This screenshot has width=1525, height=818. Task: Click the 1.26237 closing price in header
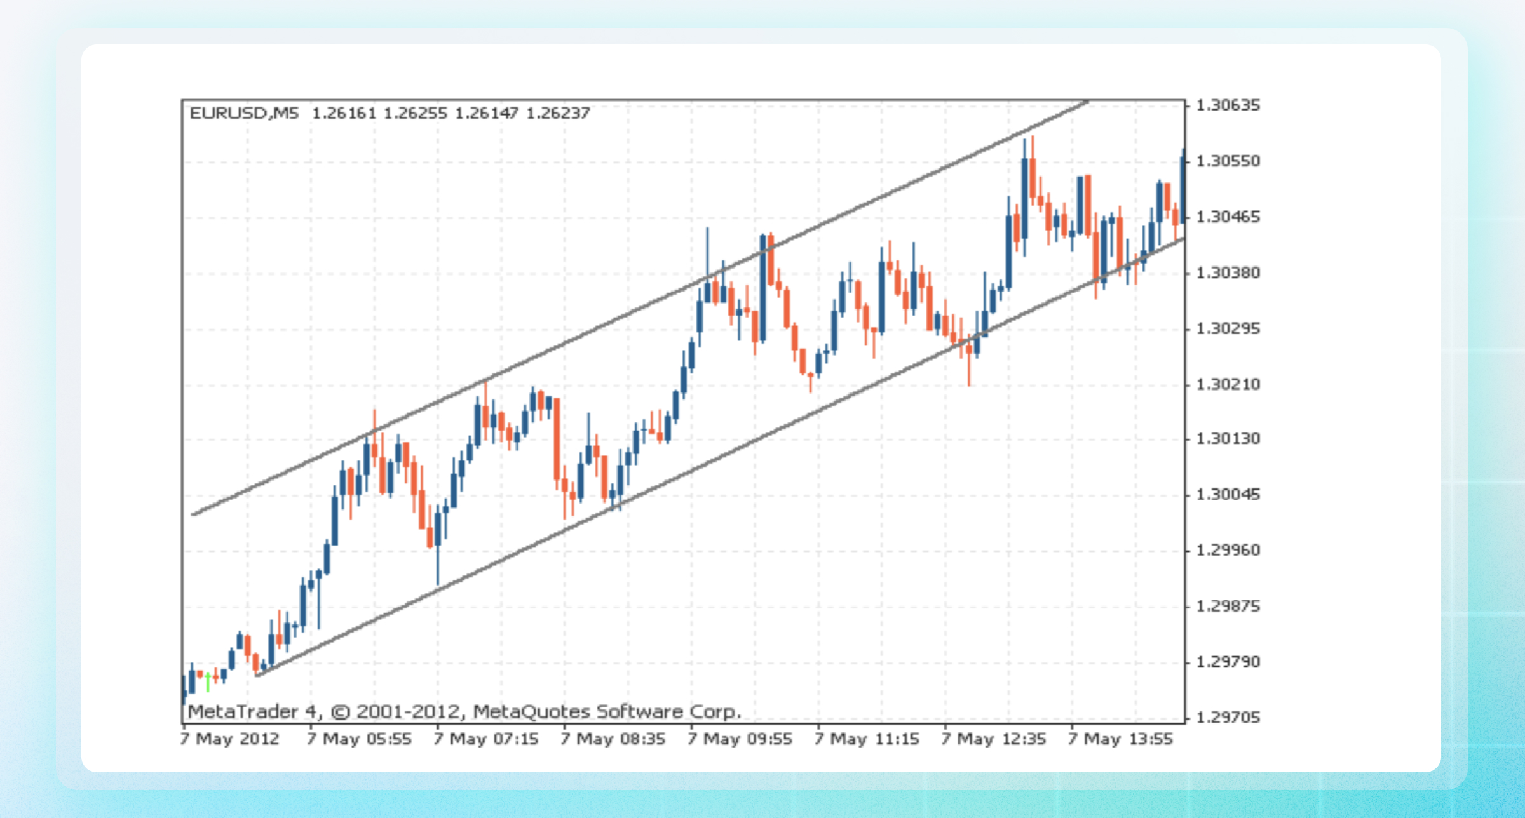(x=558, y=114)
